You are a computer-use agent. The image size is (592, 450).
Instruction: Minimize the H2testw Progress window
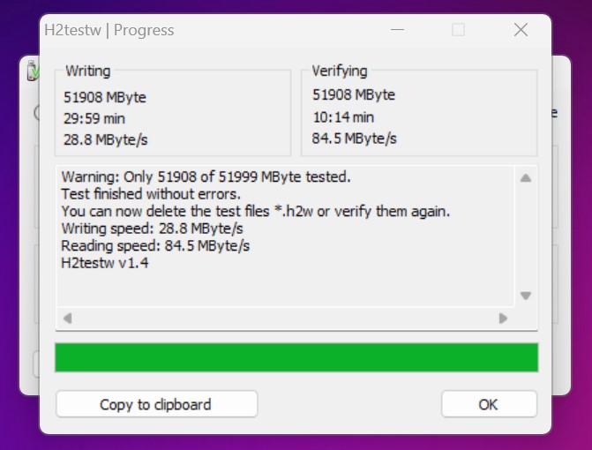[397, 29]
